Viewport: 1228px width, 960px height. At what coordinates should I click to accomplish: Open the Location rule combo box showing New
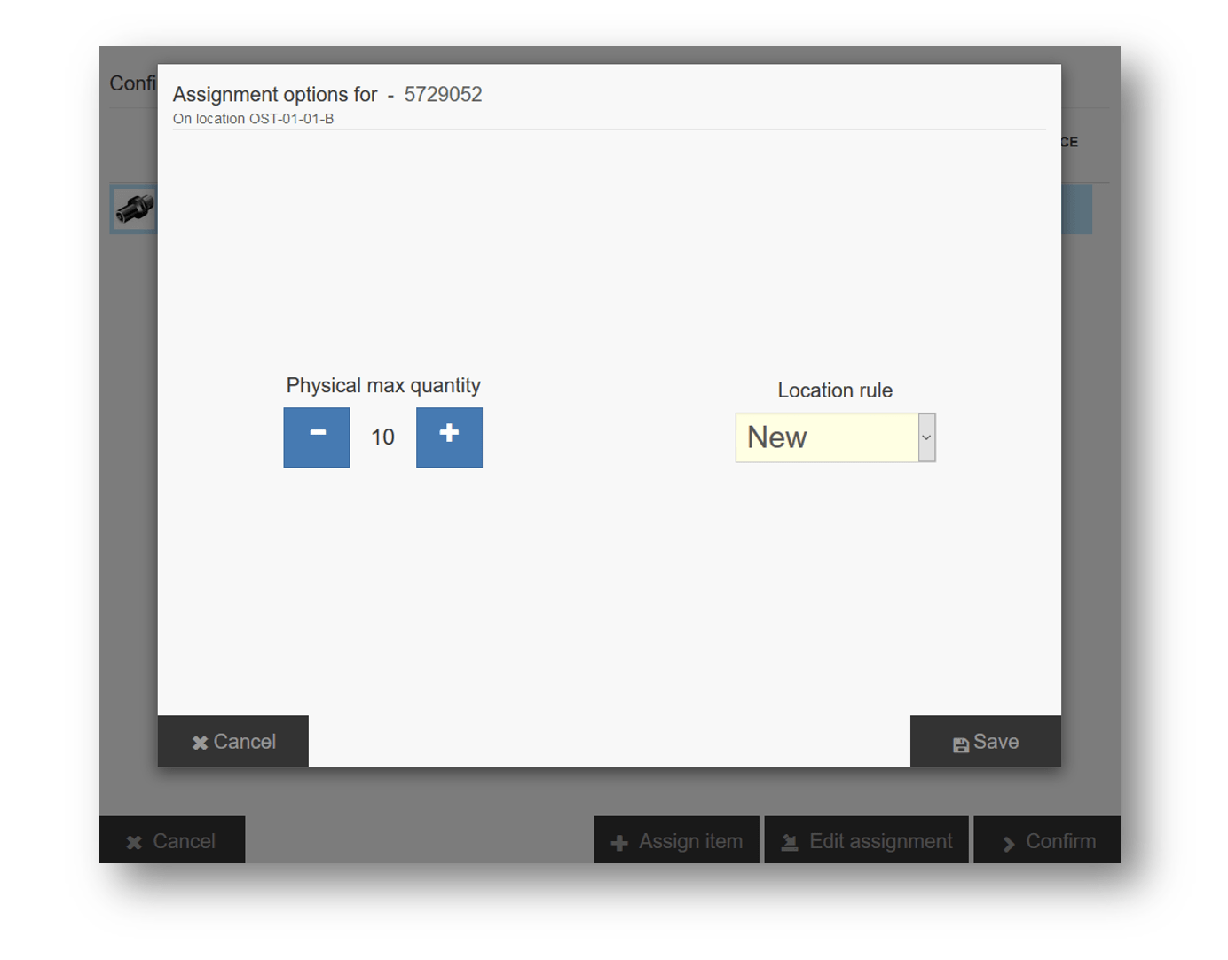826,437
